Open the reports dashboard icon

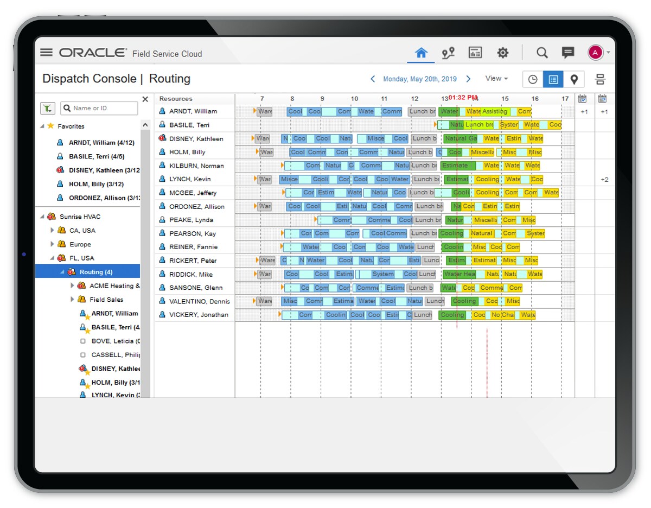click(x=475, y=53)
